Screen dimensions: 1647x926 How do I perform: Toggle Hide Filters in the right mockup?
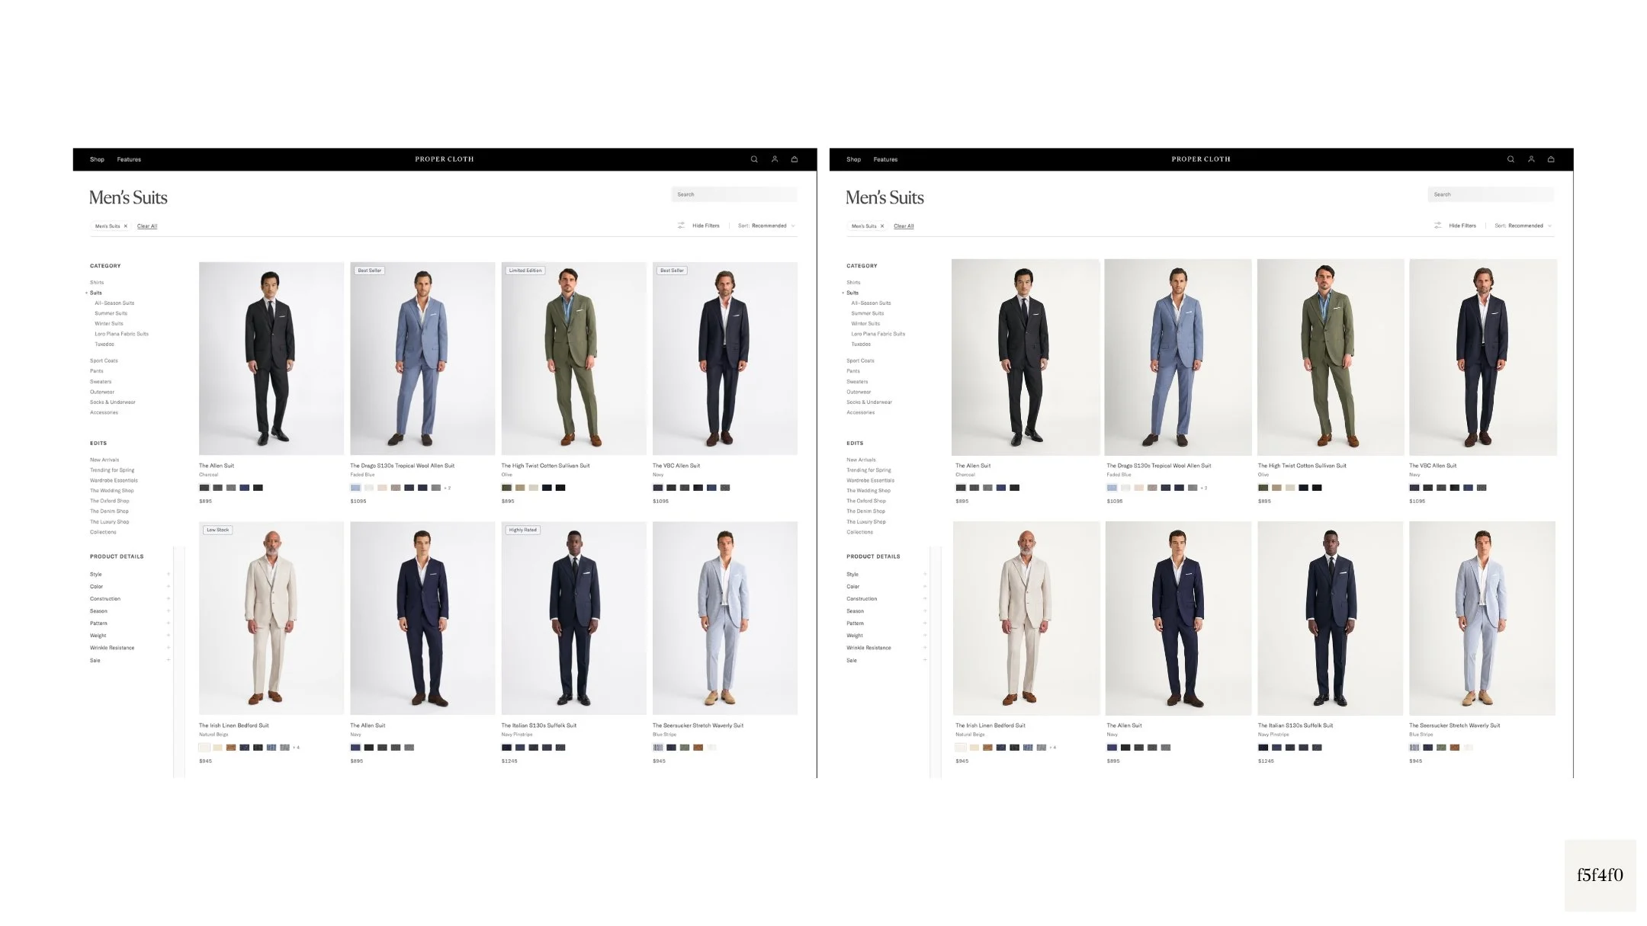pyautogui.click(x=1462, y=226)
